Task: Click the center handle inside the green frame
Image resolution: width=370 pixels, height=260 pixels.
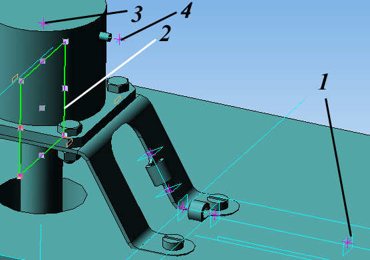Action: pyautogui.click(x=42, y=108)
